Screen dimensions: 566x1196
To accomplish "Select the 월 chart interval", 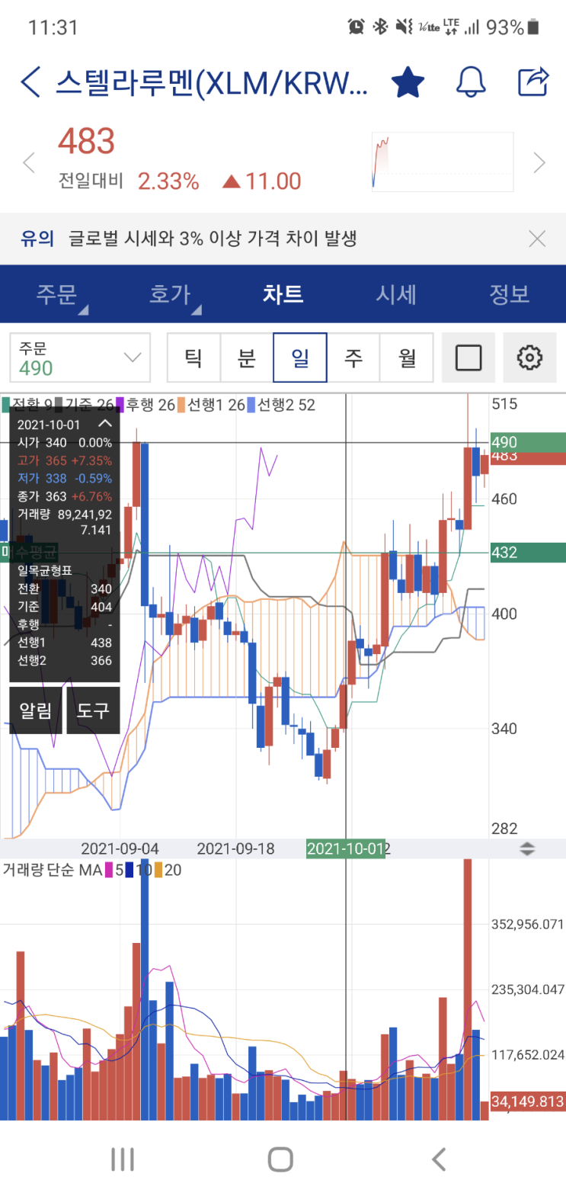I will click(407, 358).
